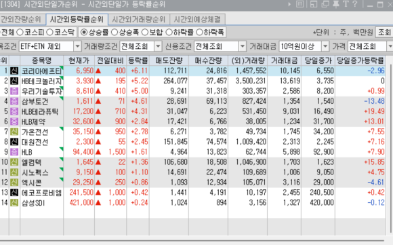Open help with the question mark icon
This screenshot has height=245, width=393.
coord(354,4)
